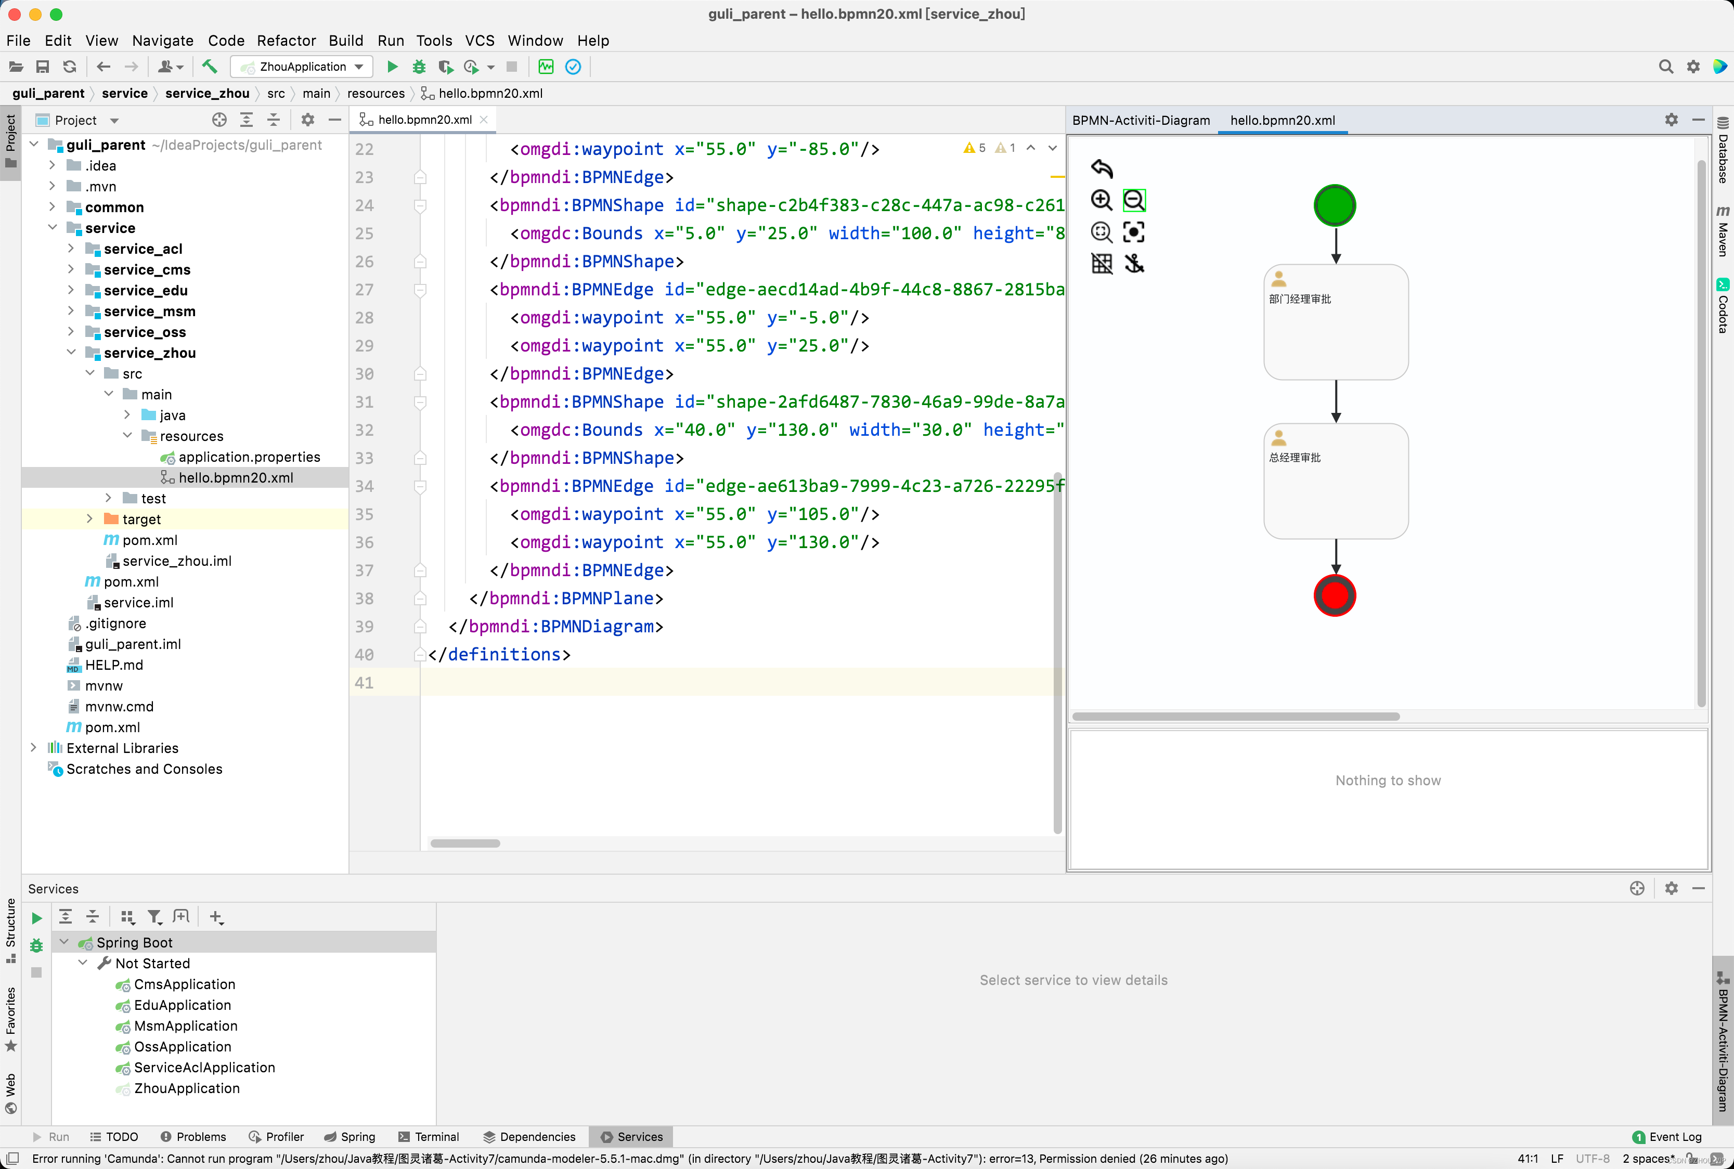The image size is (1734, 1169).
Task: Run ZhouApplication with the green play button
Action: [x=392, y=67]
